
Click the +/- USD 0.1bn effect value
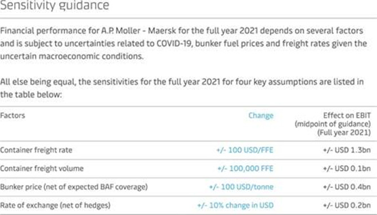coord(347,168)
